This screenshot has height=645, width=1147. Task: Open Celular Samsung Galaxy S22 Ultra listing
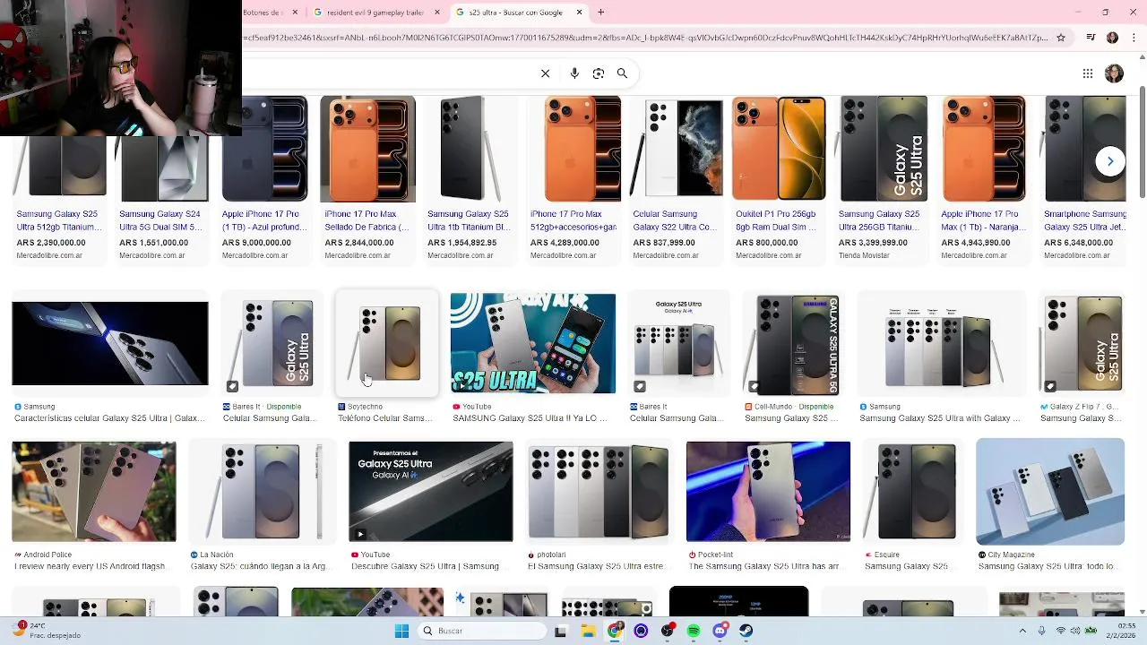click(x=676, y=179)
